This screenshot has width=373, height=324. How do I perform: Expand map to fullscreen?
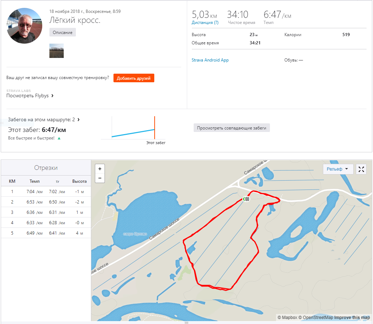361,169
